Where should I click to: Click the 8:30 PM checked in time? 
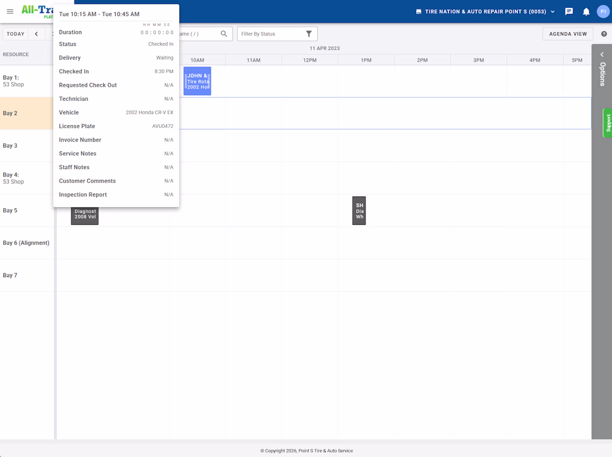tap(164, 71)
